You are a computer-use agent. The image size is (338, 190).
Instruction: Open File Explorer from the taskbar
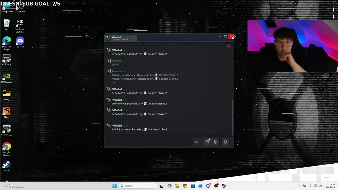click(x=177, y=186)
